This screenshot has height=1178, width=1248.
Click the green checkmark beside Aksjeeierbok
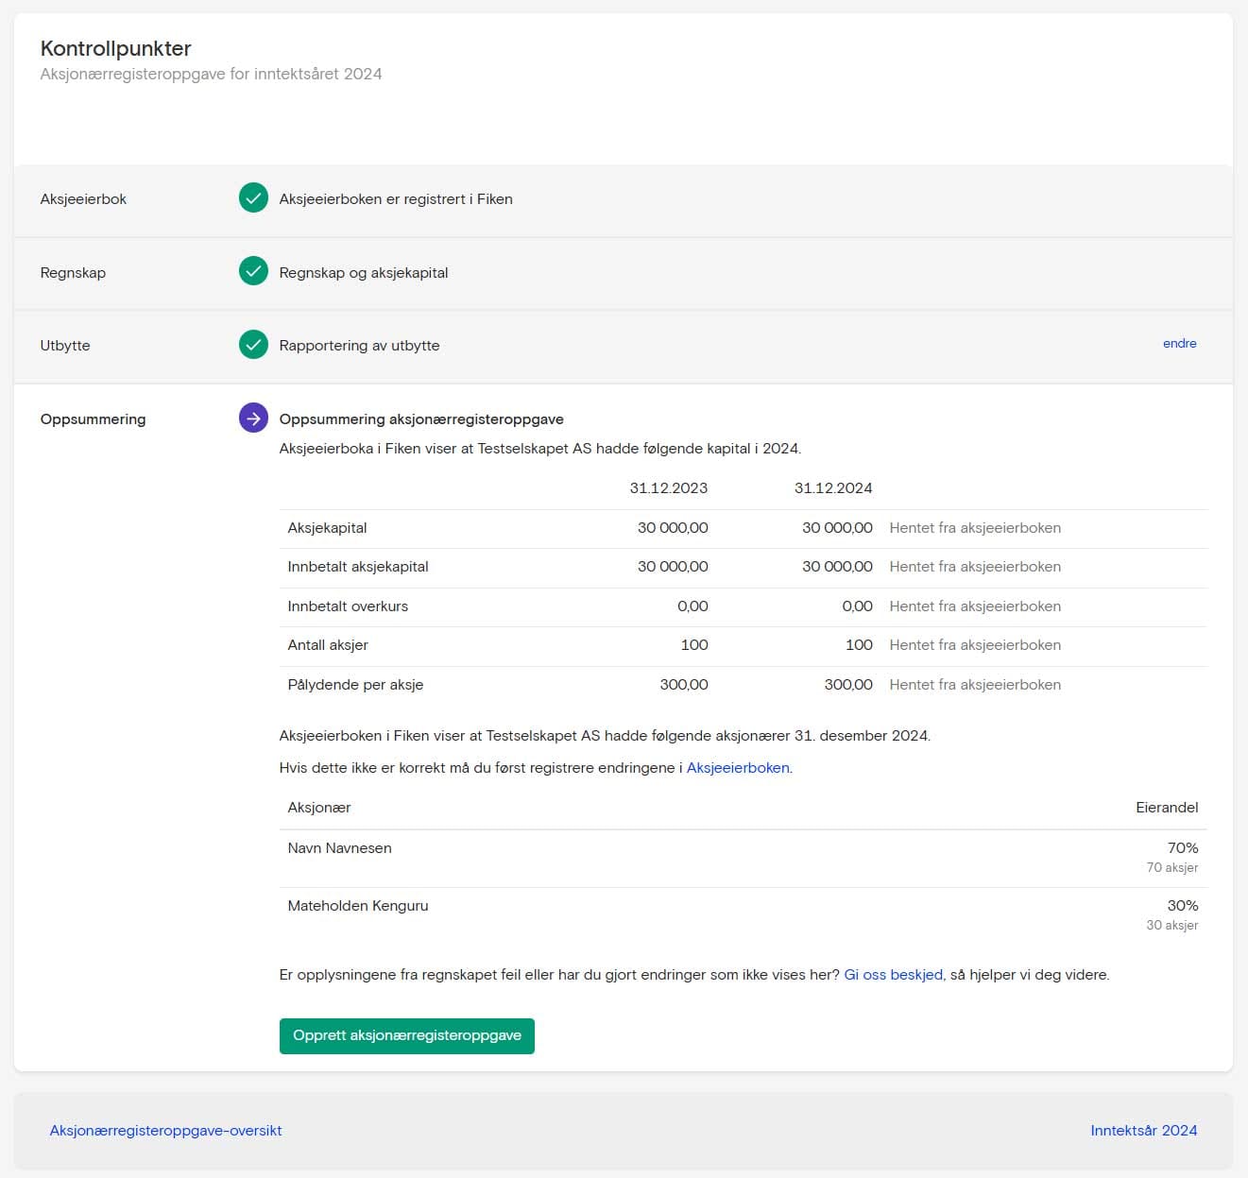point(253,198)
